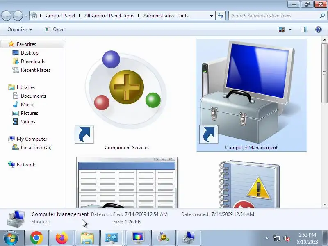This screenshot has height=246, width=328.
Task: Click the Component Services label
Action: [x=127, y=148]
